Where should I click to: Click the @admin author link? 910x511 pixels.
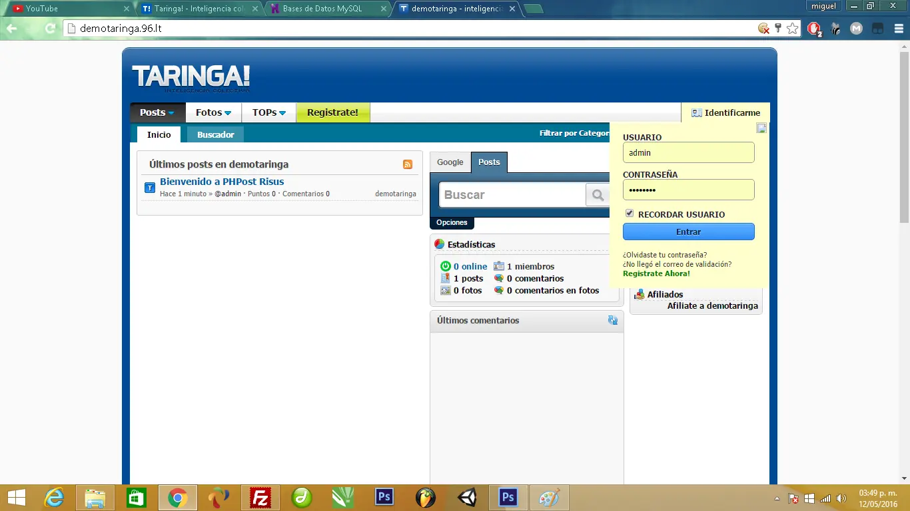[x=228, y=194]
